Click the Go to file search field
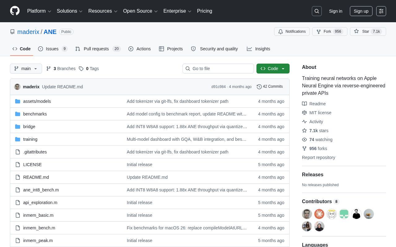396x247 pixels. click(x=218, y=69)
